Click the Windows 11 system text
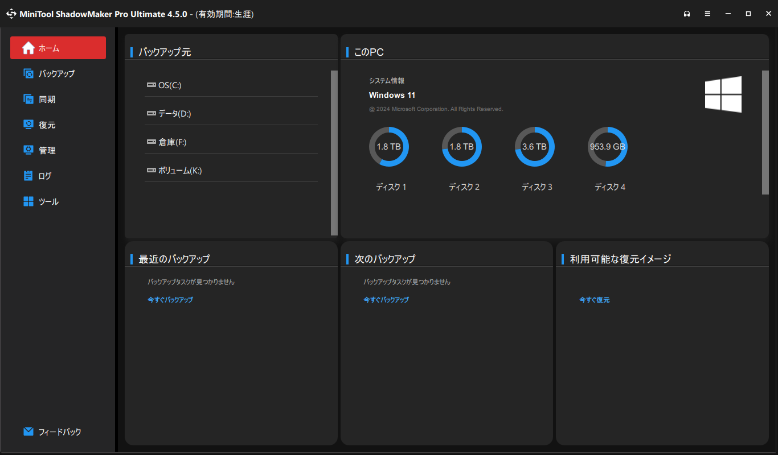This screenshot has width=778, height=455. click(x=392, y=95)
